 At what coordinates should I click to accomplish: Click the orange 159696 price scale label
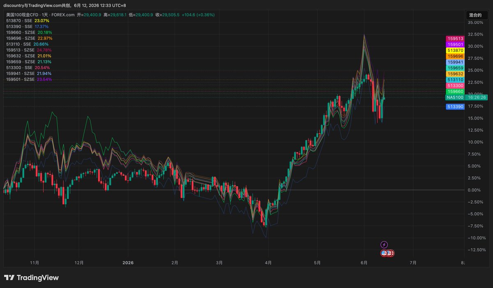(455, 56)
